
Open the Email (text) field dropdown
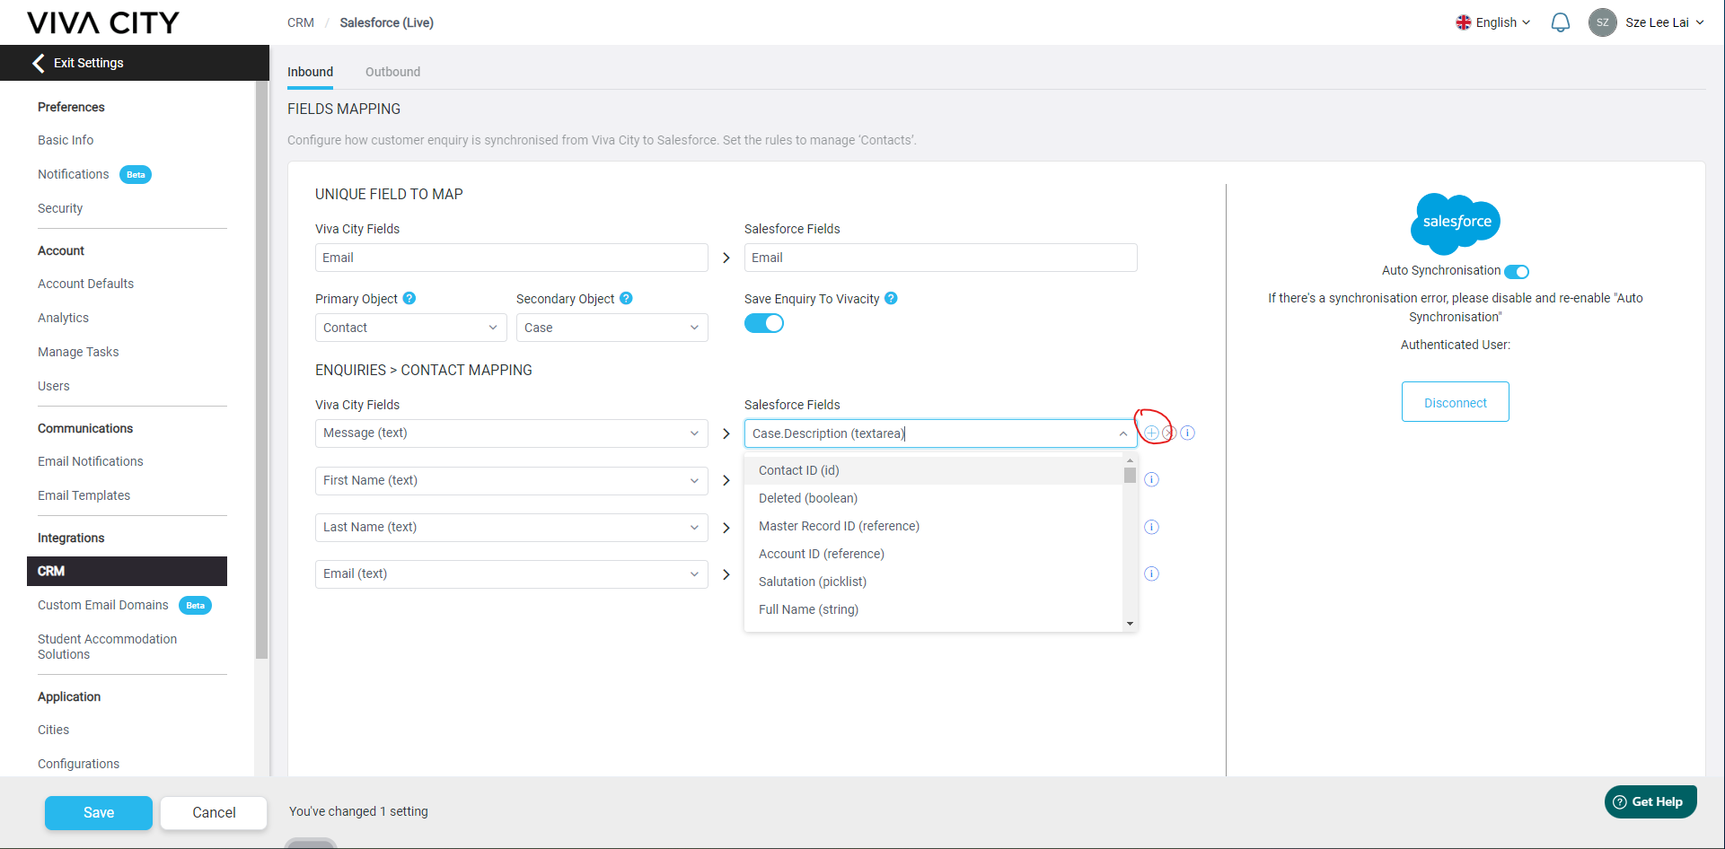pyautogui.click(x=511, y=573)
